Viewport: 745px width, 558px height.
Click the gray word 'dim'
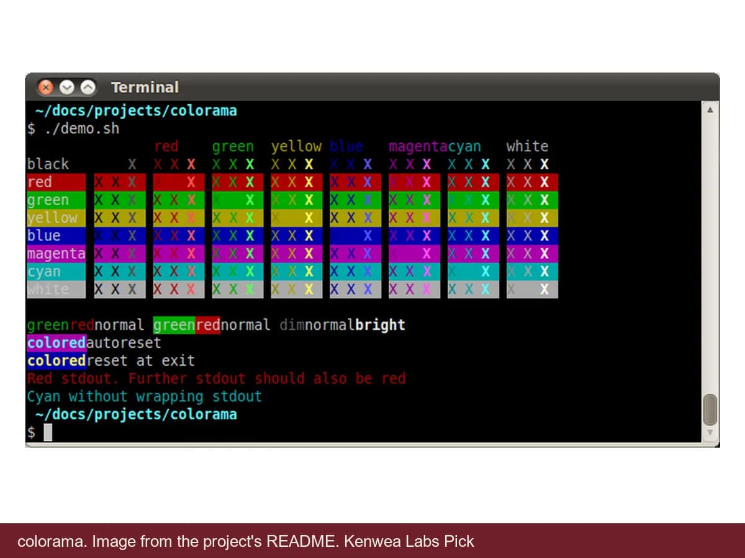tap(292, 325)
